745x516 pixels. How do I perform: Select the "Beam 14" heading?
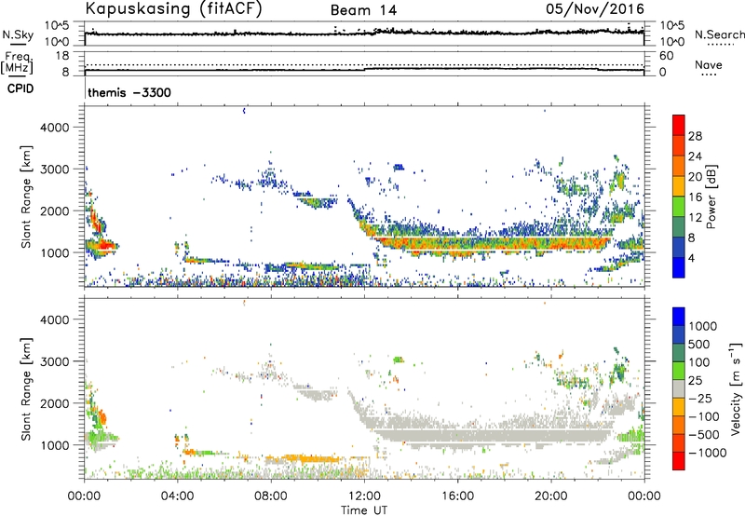363,10
